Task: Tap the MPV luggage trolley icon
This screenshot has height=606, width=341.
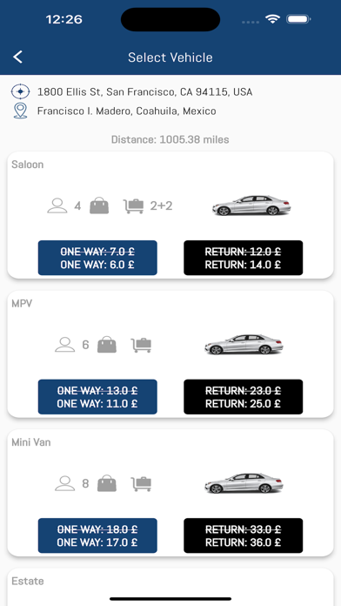Action: tap(141, 345)
